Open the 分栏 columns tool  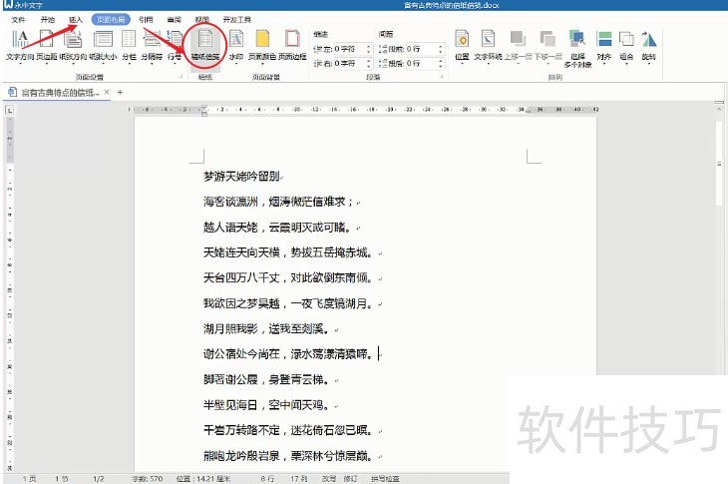coord(129,45)
